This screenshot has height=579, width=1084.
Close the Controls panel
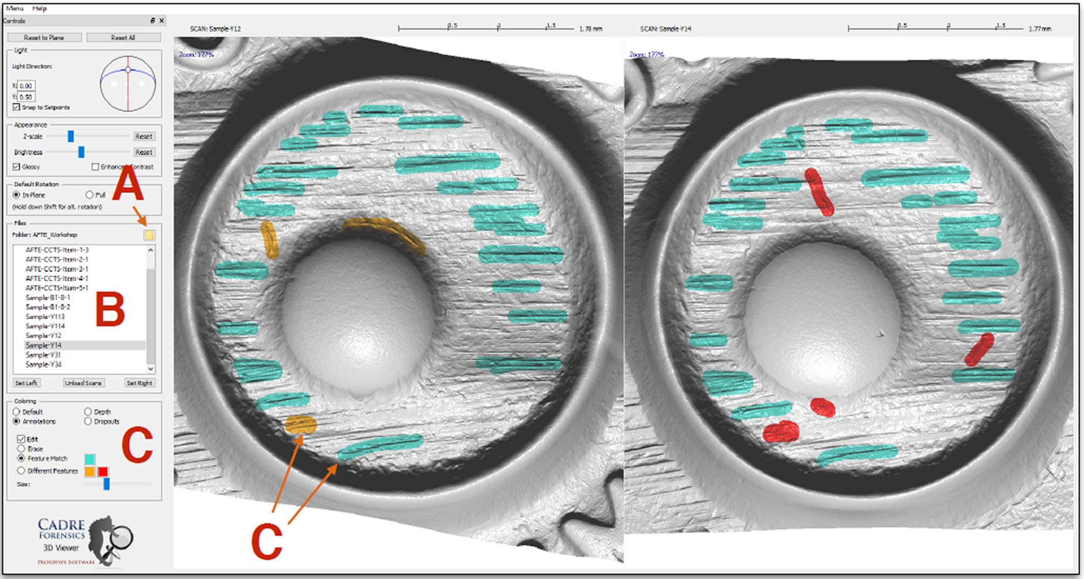point(161,20)
